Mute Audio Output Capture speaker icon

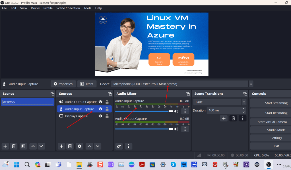click(x=176, y=129)
